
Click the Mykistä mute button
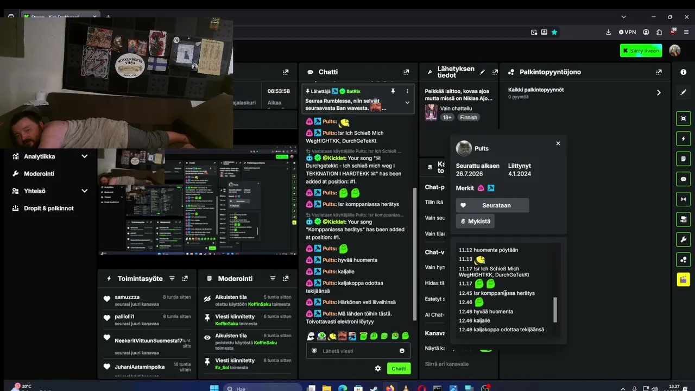pos(475,221)
